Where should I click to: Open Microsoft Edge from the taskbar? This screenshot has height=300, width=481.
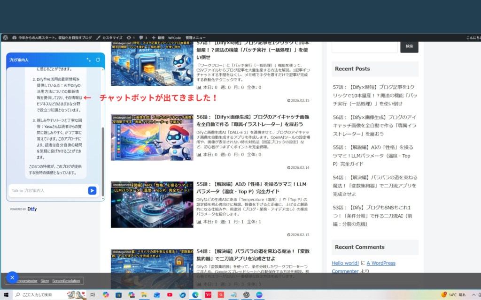(196, 294)
